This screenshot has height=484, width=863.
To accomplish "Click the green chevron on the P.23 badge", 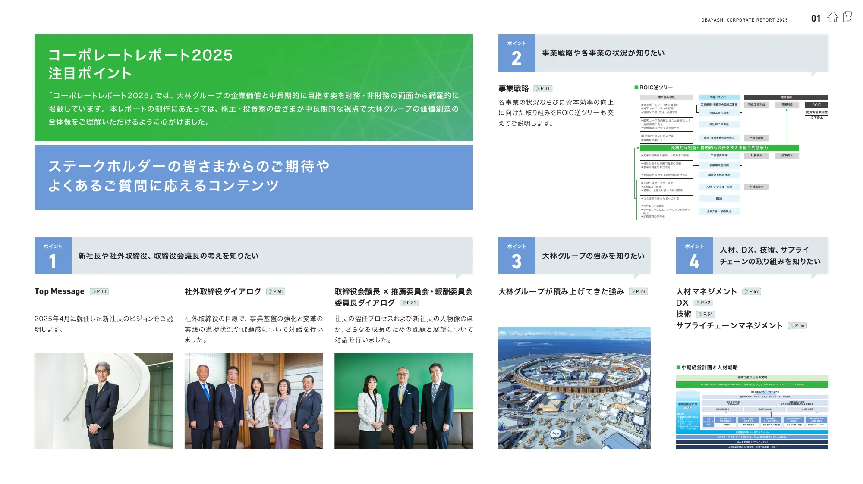I will (633, 291).
